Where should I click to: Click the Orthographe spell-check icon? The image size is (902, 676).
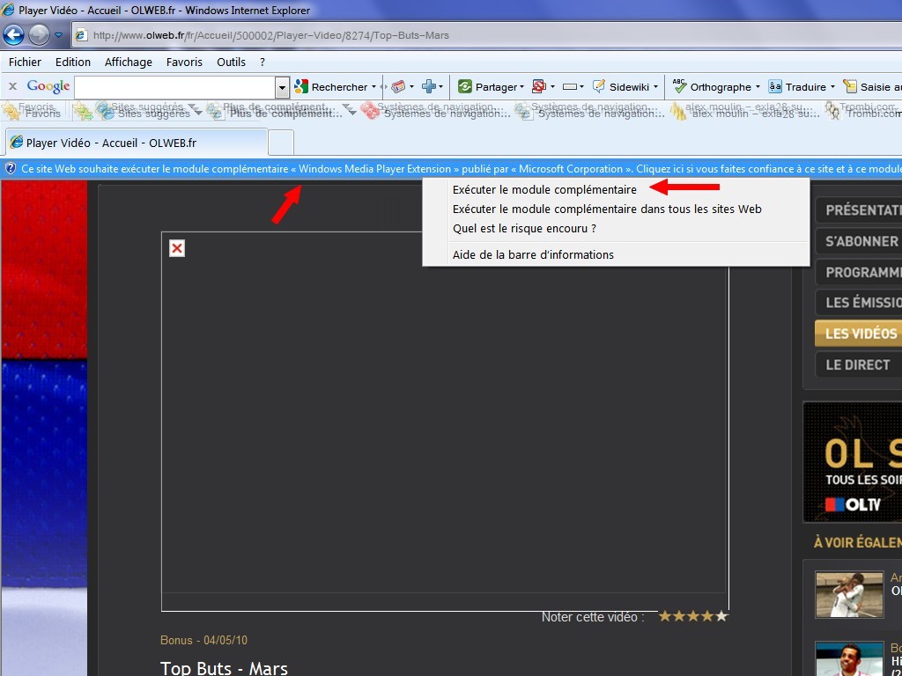click(679, 86)
